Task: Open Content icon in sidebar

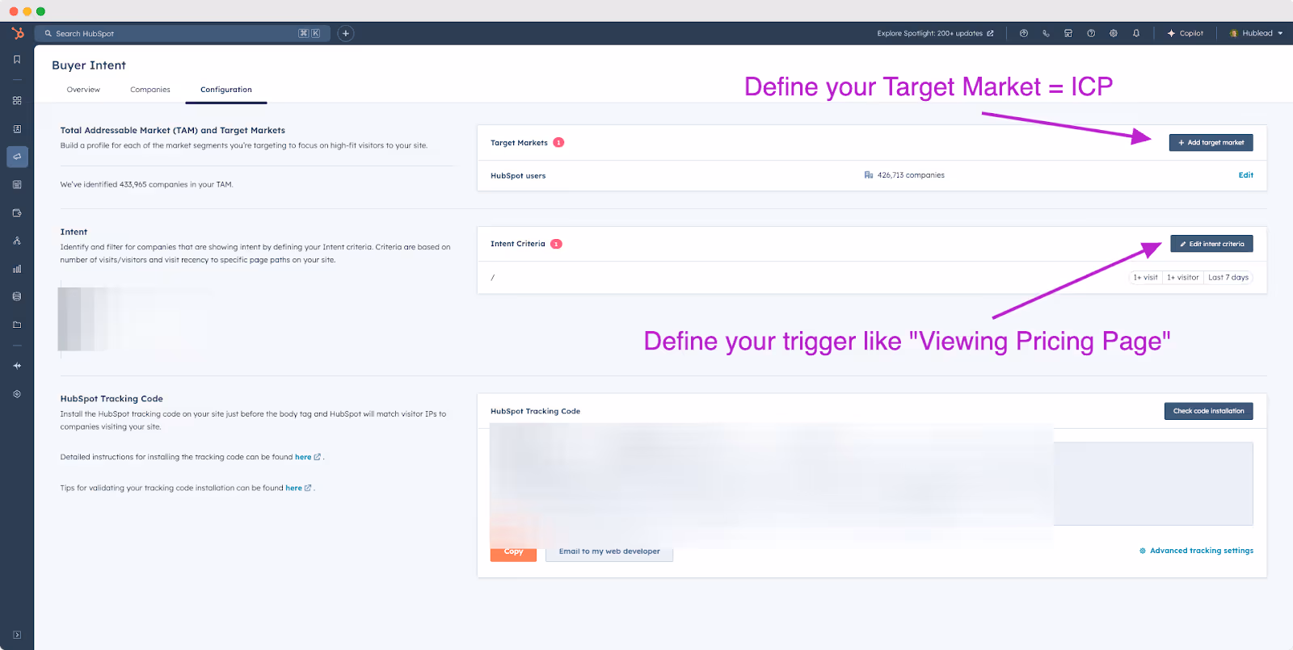Action: click(17, 185)
